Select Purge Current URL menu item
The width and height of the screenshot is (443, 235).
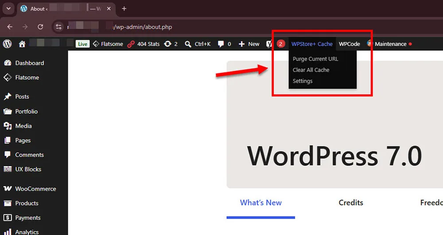click(315, 59)
